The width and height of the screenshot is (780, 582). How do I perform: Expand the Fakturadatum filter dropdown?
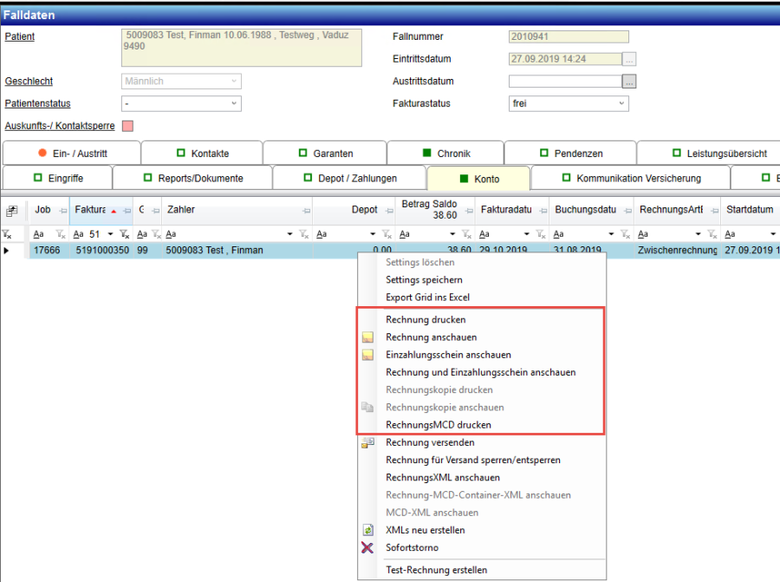point(527,234)
